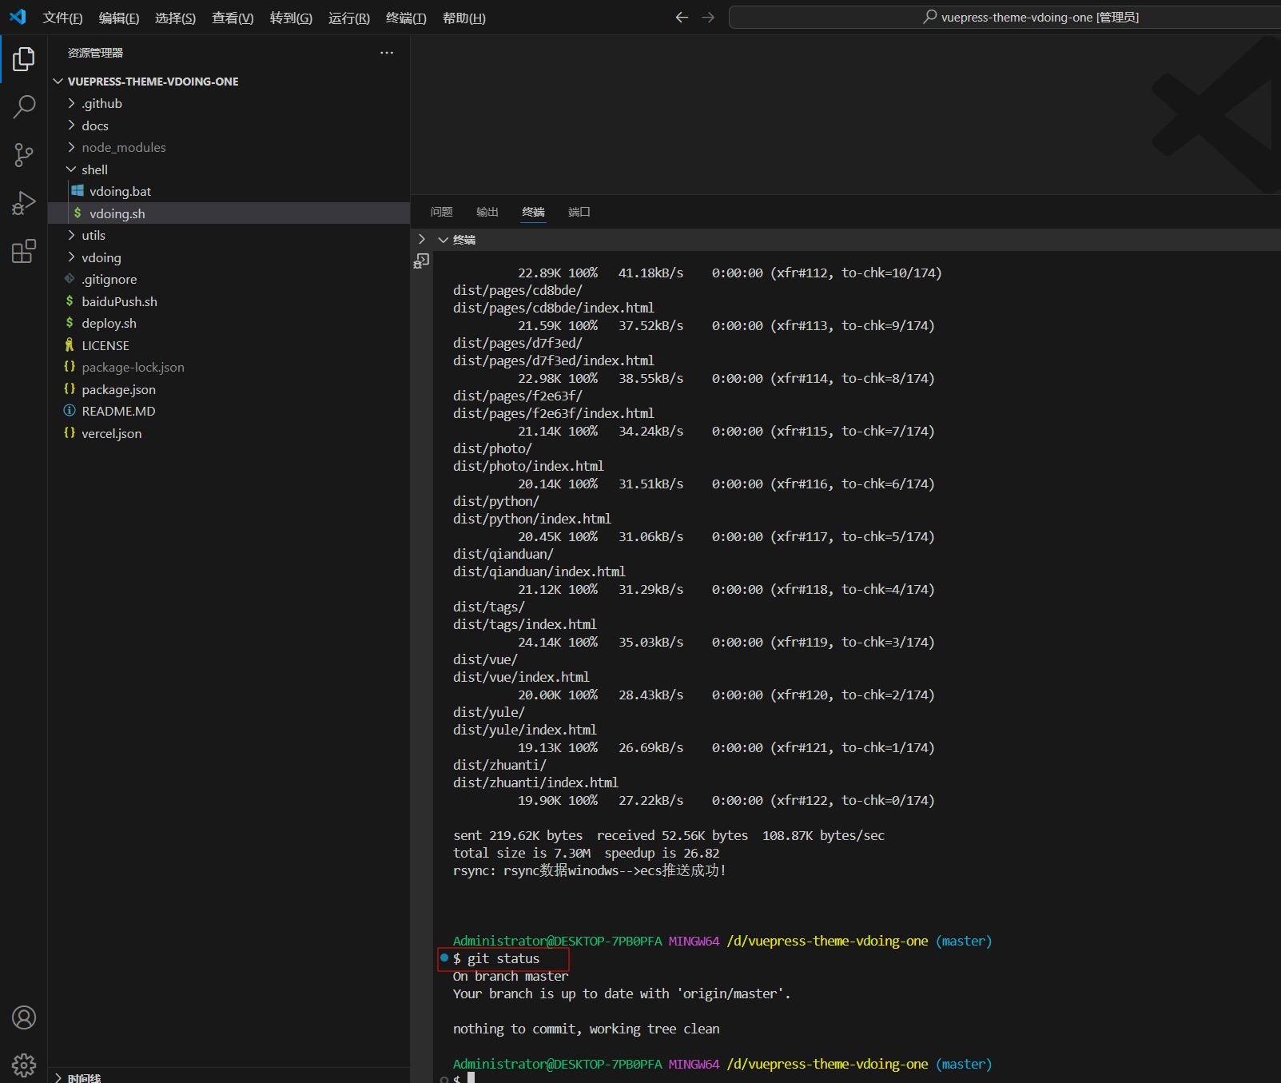Click 'dist/zhuanti/index.html' terminal line
Image resolution: width=1281 pixels, height=1083 pixels.
[x=535, y=782]
